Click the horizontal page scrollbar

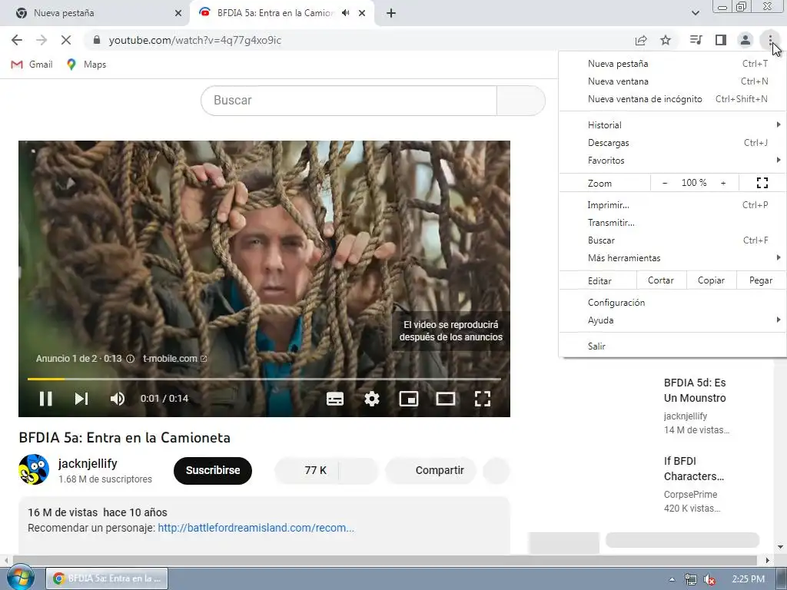pos(384,560)
